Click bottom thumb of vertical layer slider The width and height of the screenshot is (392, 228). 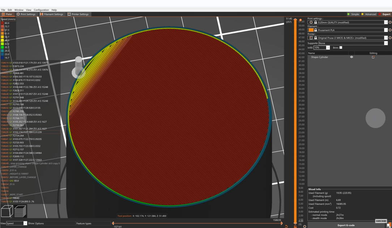[x=295, y=223]
